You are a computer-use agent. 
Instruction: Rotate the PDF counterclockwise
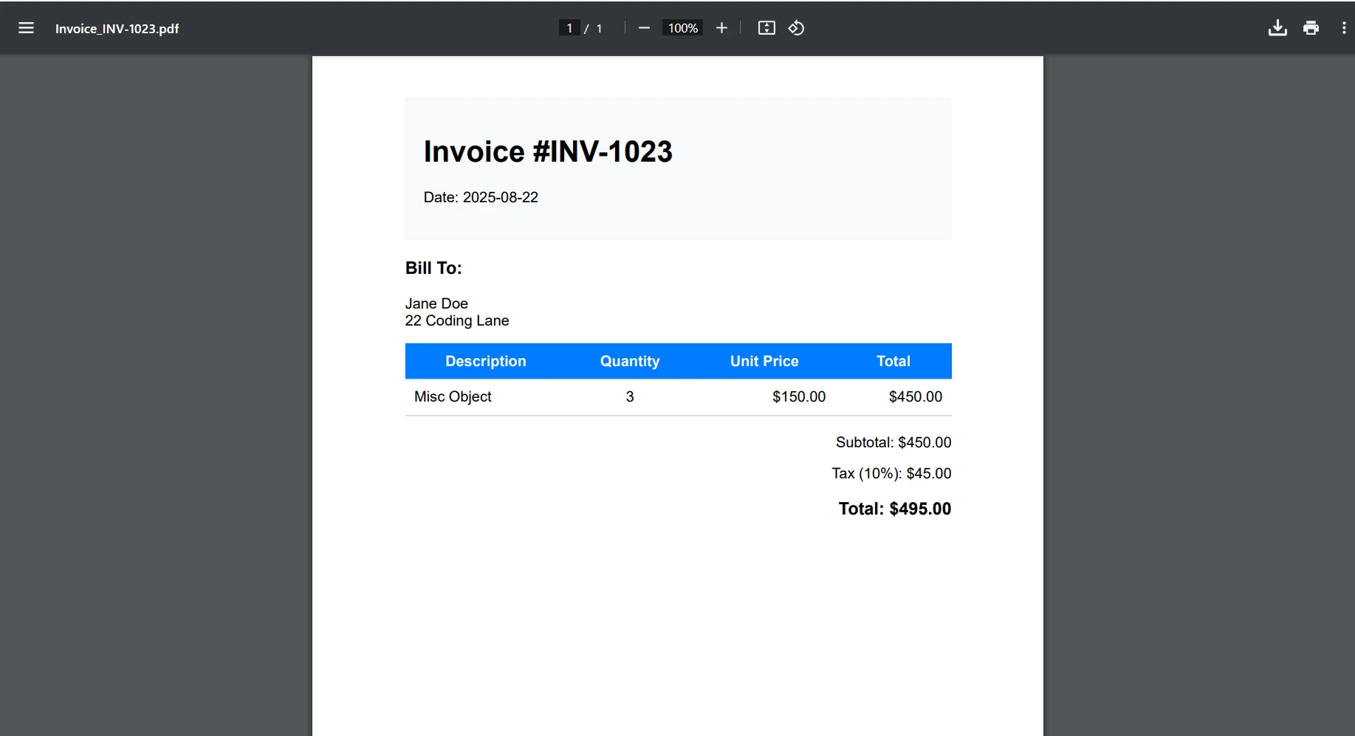[796, 28]
